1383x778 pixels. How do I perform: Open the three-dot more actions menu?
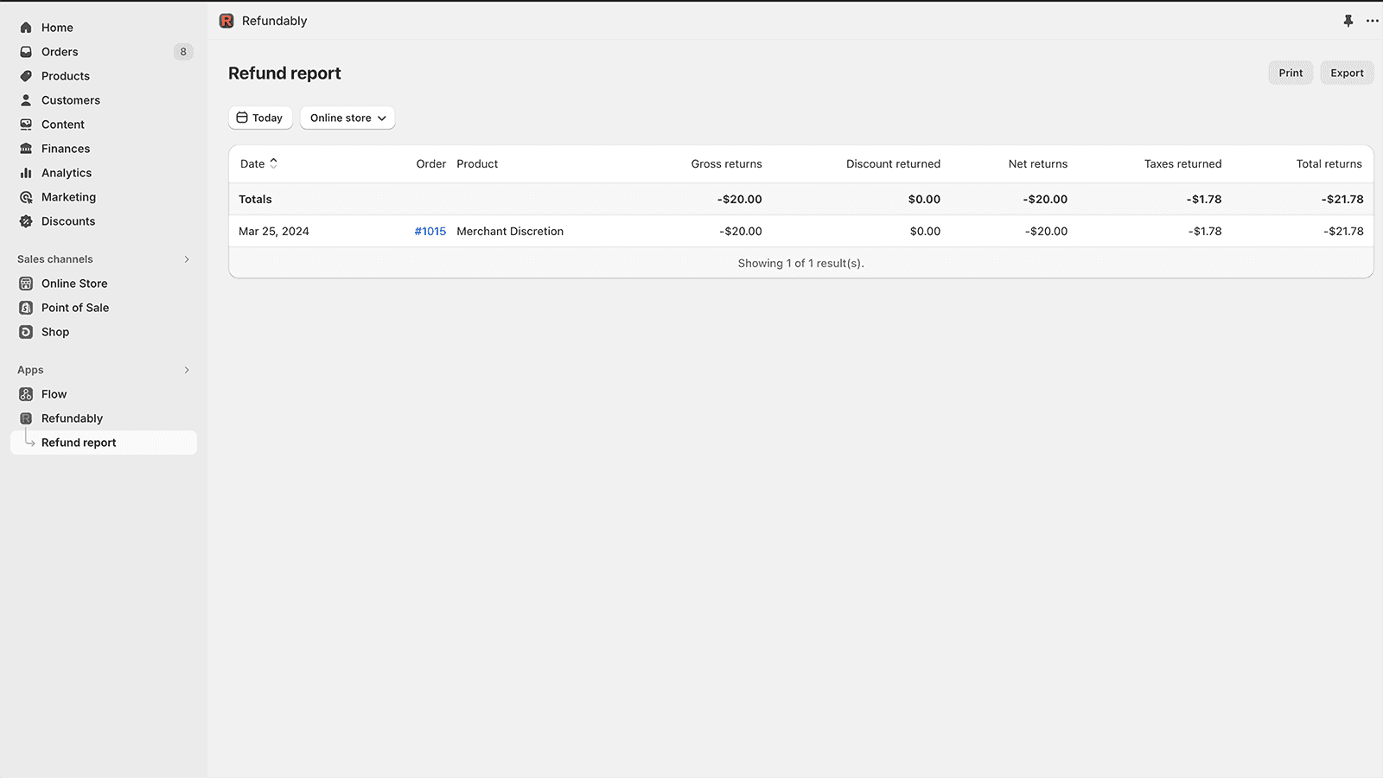pyautogui.click(x=1372, y=21)
